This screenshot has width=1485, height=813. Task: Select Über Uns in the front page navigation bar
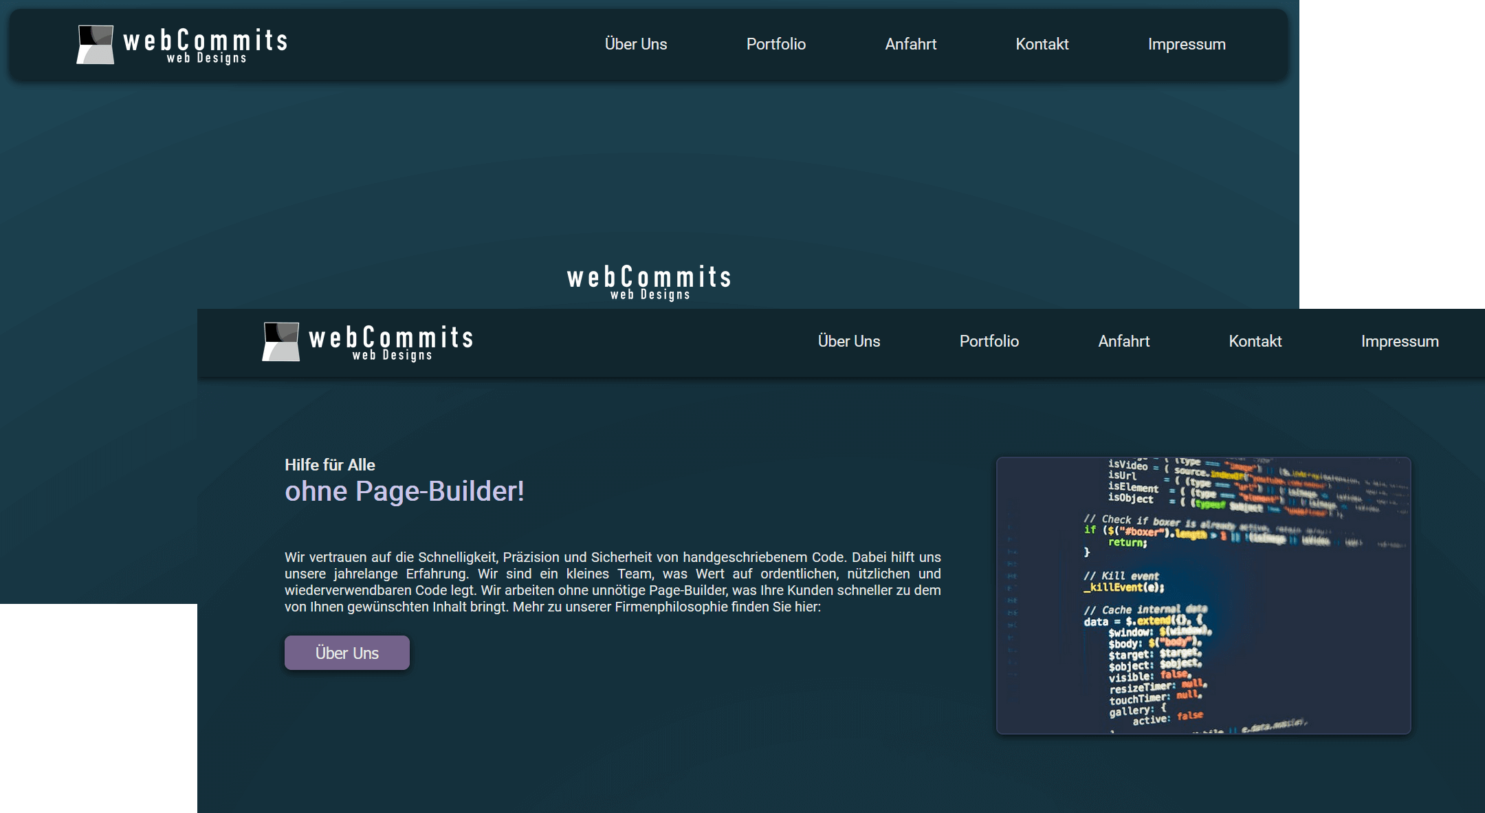point(849,341)
